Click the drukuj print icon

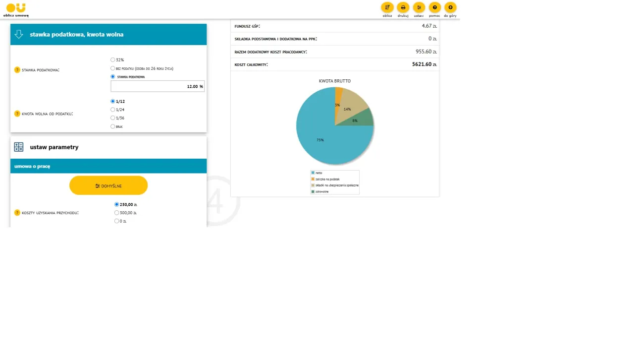click(x=403, y=7)
